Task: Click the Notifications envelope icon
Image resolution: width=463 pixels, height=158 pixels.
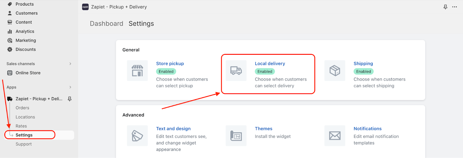Action: pyautogui.click(x=335, y=136)
